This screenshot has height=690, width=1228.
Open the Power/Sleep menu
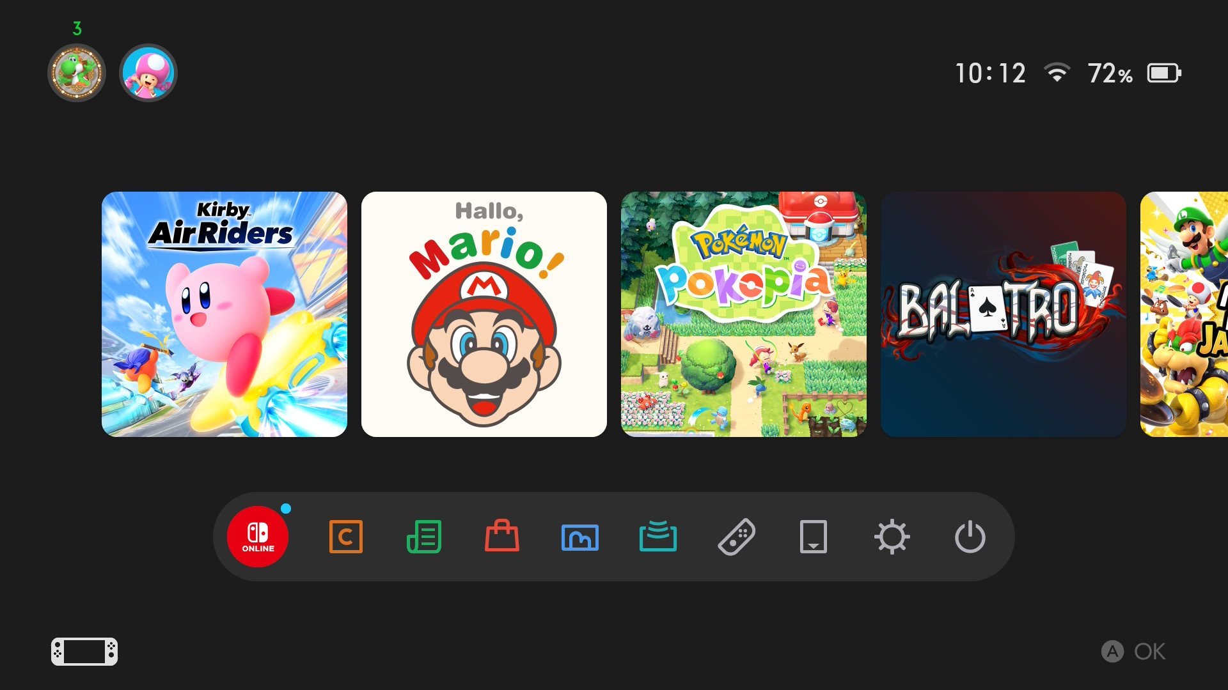click(x=970, y=537)
